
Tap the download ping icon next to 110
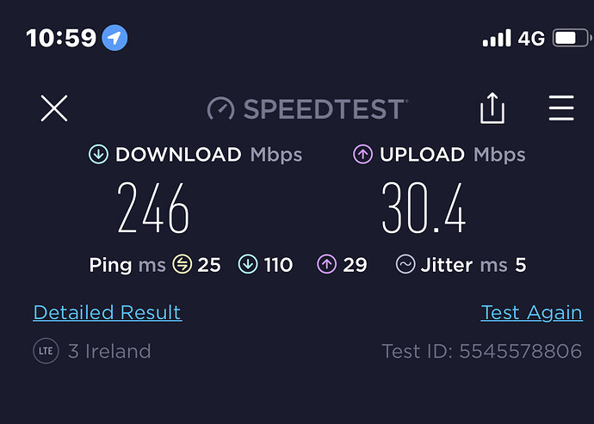248,265
